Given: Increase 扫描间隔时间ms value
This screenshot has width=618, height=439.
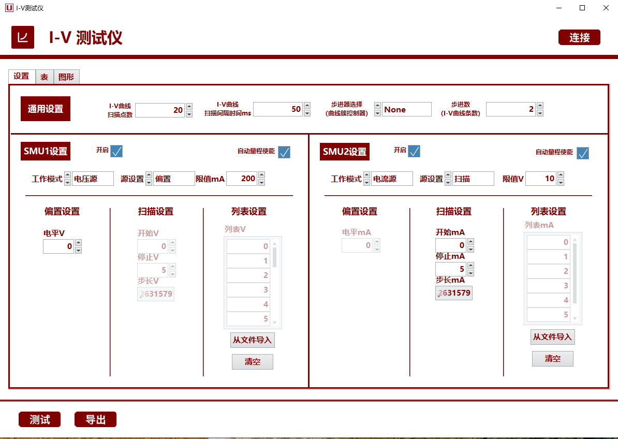Looking at the screenshot, I should tap(307, 105).
